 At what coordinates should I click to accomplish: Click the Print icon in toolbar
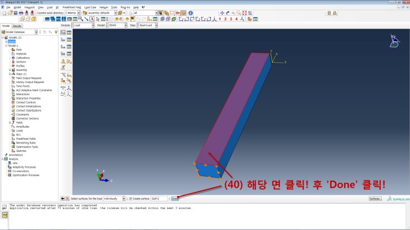pos(21,13)
